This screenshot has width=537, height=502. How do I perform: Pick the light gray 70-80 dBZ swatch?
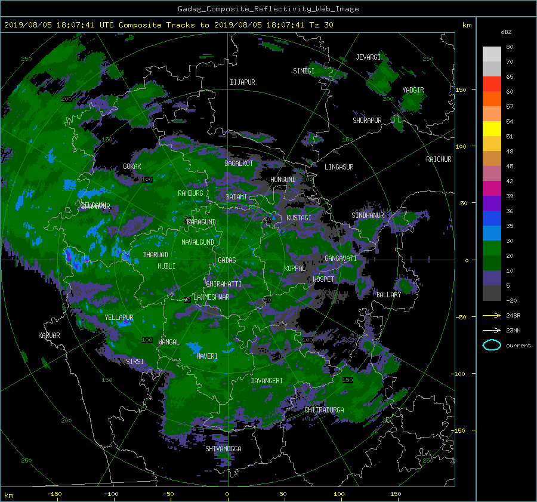(492, 54)
